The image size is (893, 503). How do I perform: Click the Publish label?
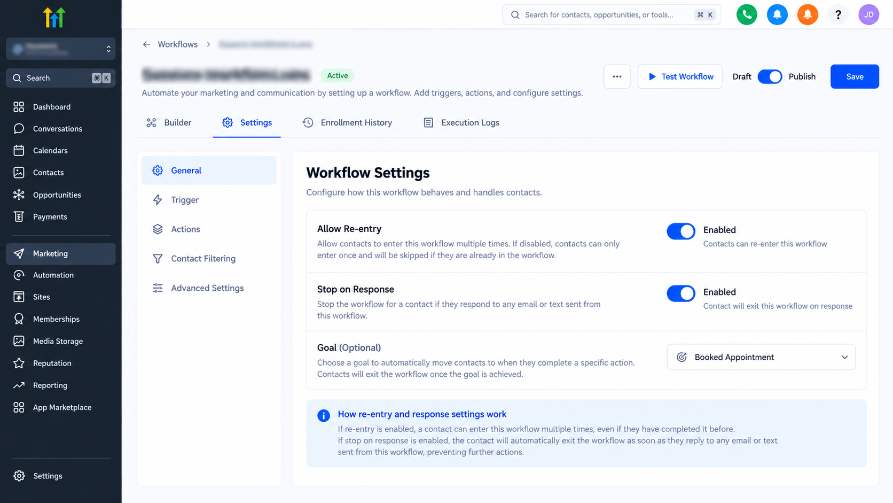tap(802, 76)
